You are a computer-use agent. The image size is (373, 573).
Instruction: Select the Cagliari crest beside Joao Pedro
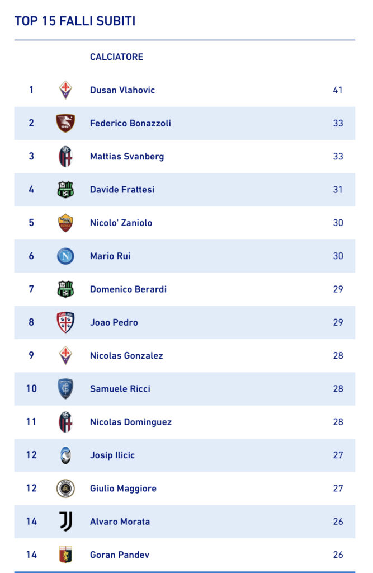65,322
